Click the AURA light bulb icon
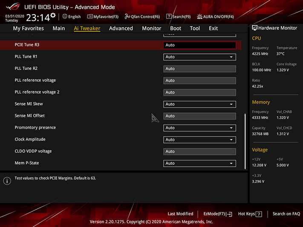The image size is (303, 227). tap(199, 17)
